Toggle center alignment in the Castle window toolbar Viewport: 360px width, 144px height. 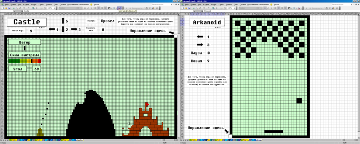[x=98, y=8]
